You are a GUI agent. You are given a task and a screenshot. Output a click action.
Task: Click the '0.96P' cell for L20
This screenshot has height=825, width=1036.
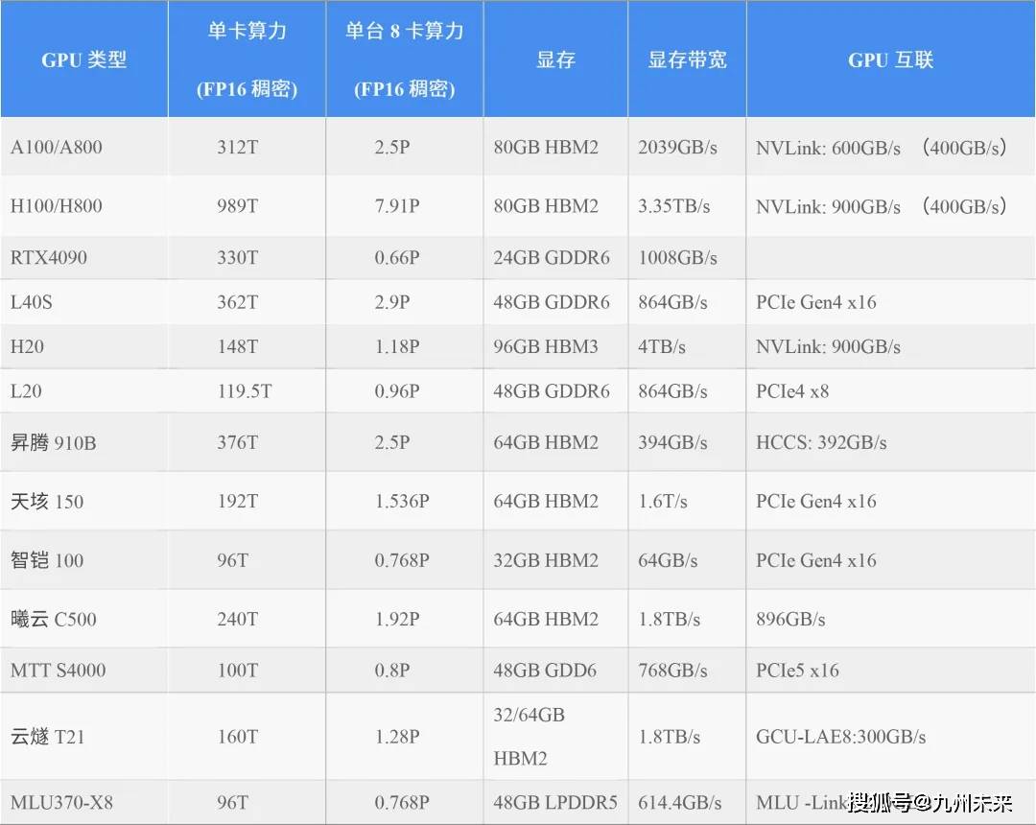(x=397, y=391)
